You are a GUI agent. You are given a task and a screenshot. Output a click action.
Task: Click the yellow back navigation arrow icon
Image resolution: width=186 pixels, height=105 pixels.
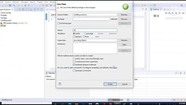142,6
